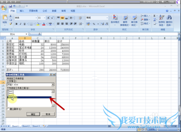Activate Format Painter brush
The height and width of the screenshot is (132, 181).
[10, 24]
